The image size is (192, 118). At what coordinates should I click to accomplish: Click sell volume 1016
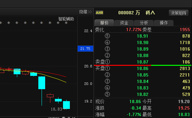[185, 49]
